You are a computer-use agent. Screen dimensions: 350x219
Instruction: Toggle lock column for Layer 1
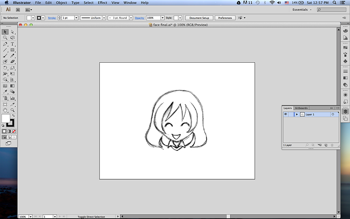[x=291, y=114]
